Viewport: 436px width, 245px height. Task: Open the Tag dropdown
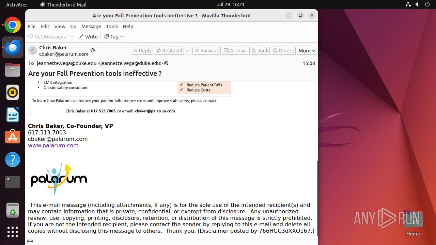pos(114,36)
